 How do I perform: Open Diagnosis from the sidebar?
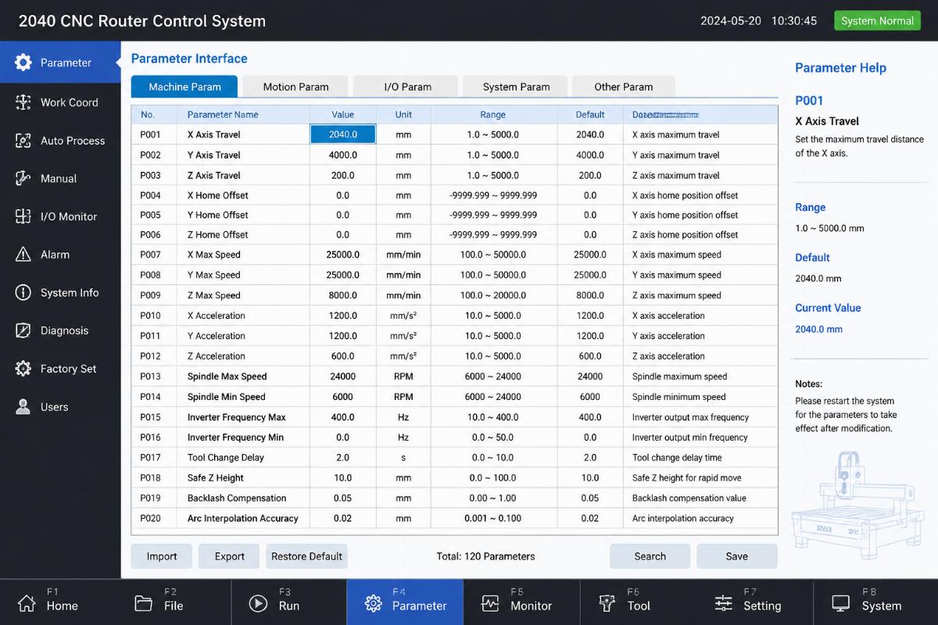tap(23, 330)
